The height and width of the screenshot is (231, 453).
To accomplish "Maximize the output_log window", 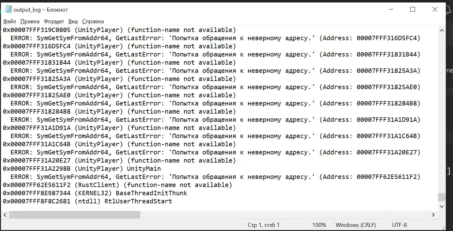I will tap(413, 9).
